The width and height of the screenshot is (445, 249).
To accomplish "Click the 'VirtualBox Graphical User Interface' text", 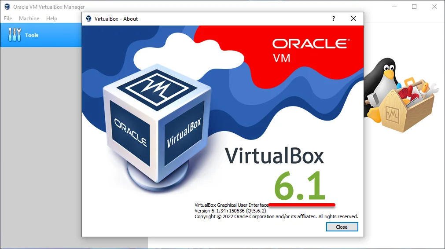I will [x=232, y=205].
